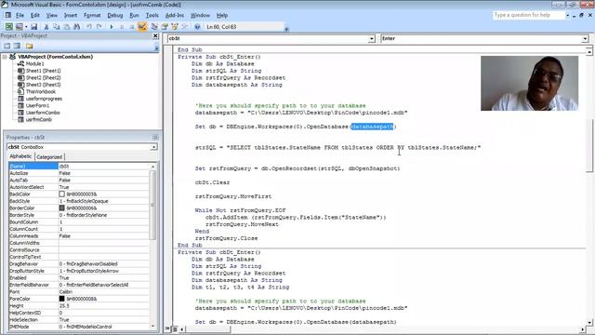Save the project with the floppy icon
The height and width of the screenshot is (335, 595).
click(x=33, y=27)
